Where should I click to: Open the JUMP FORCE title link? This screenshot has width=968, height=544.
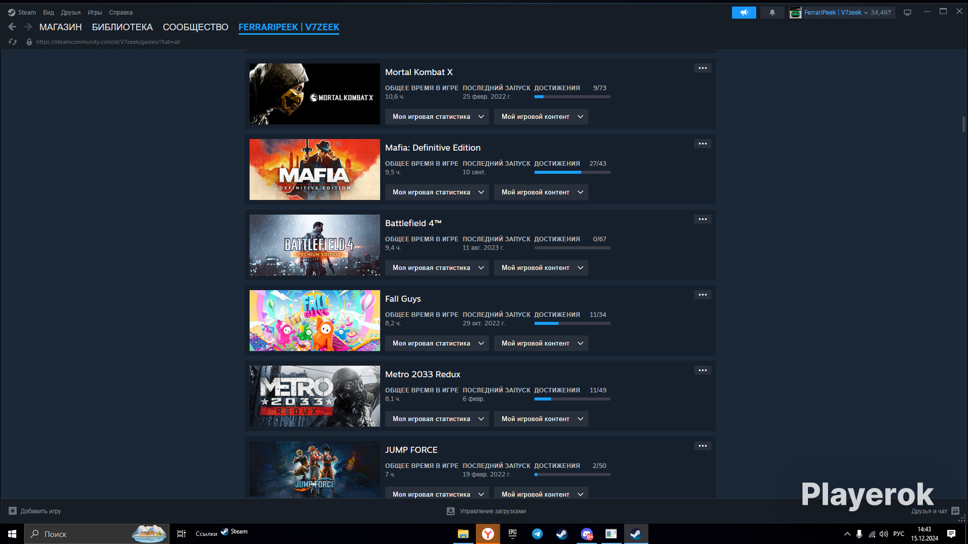click(411, 450)
